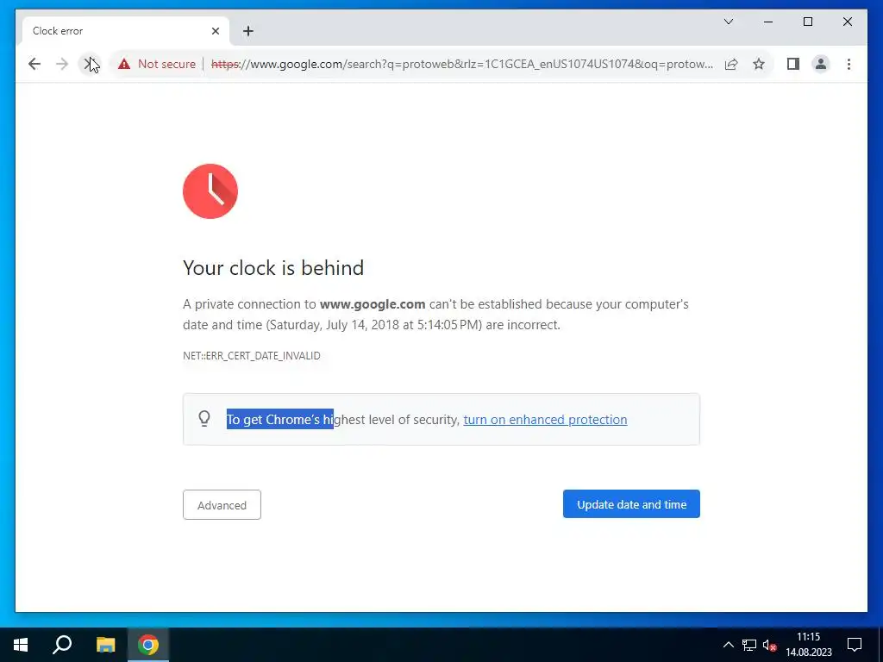Click the Chrome taskbar icon

click(148, 645)
